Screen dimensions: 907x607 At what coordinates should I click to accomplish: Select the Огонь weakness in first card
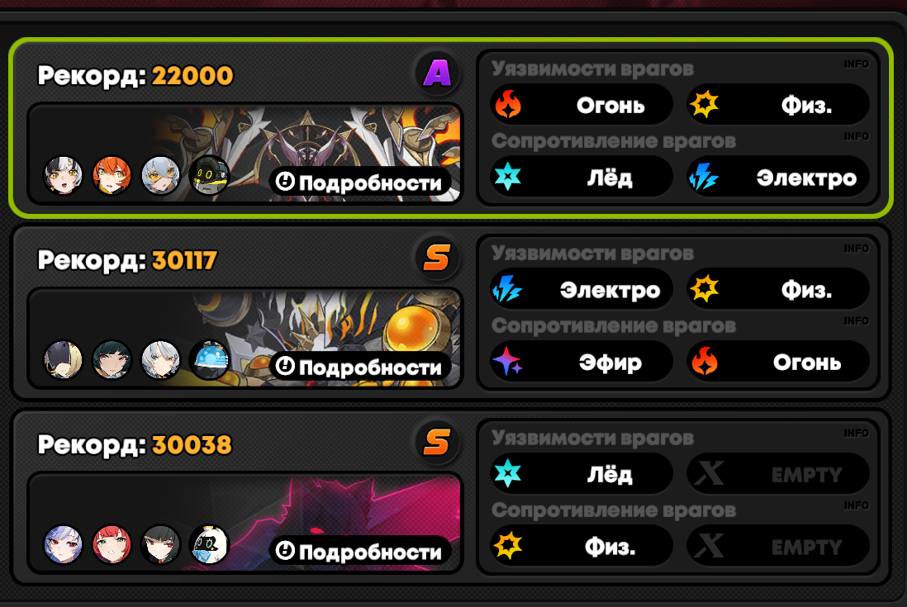tap(582, 105)
